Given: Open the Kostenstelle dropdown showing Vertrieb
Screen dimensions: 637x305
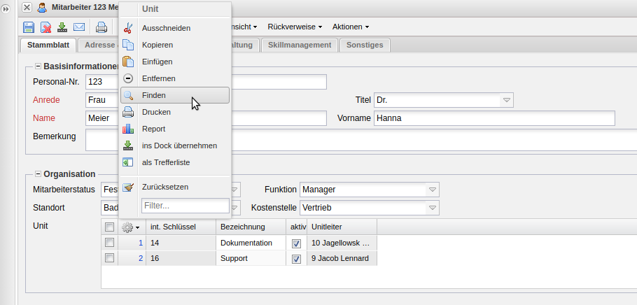Looking at the screenshot, I should pos(433,208).
